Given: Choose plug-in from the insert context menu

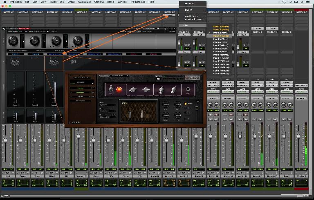Looking at the screenshot, I should pyautogui.click(x=193, y=10).
